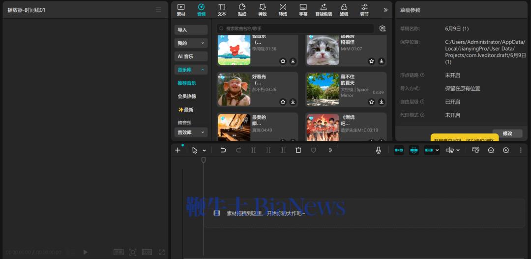This screenshot has height=259, width=531.
Task: Open the player aspect ratio button
Action: click(147, 252)
